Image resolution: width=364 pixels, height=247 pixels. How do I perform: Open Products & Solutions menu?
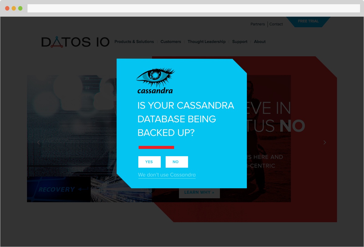click(x=134, y=42)
